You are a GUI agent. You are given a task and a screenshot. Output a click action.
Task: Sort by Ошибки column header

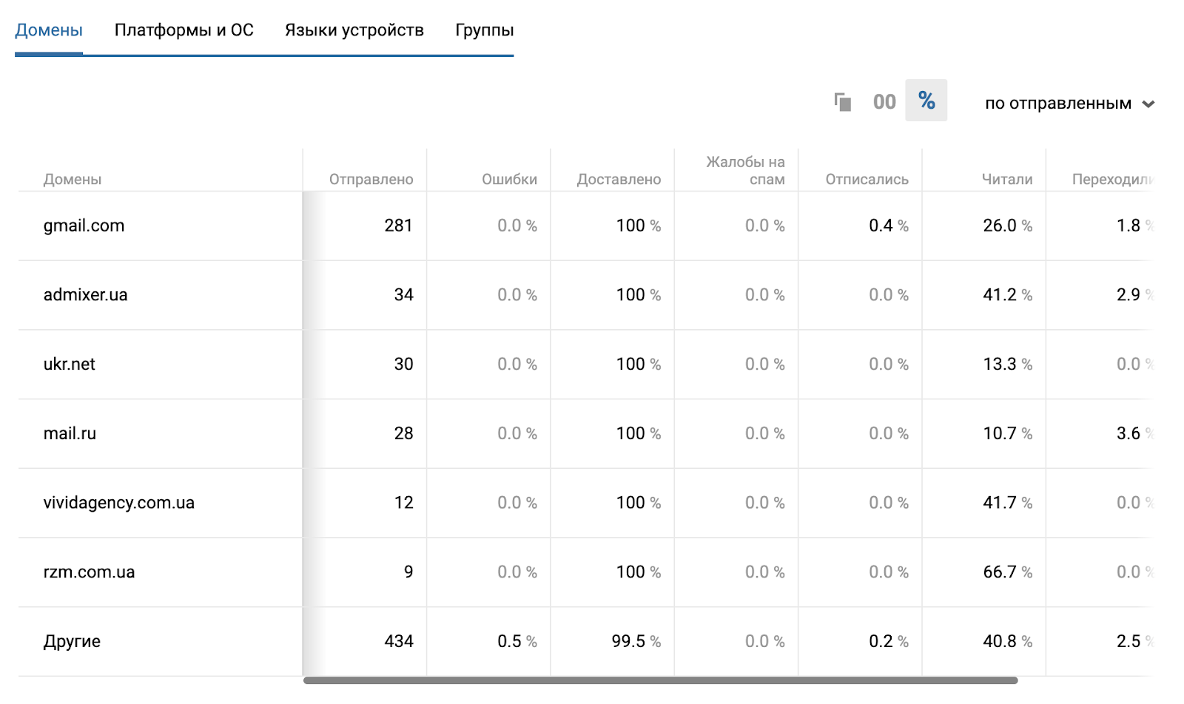pos(509,180)
